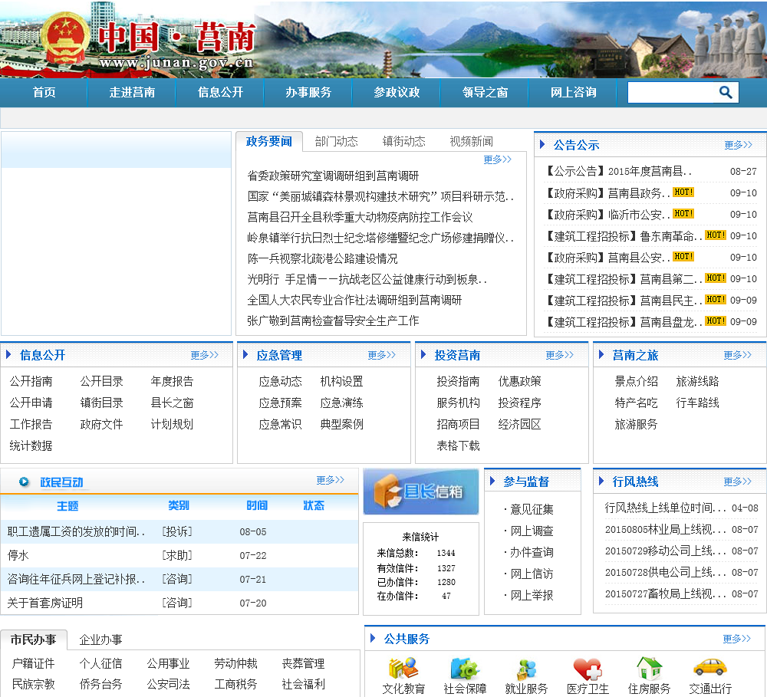Select the 医疗卫生 heart icon

pos(588,668)
